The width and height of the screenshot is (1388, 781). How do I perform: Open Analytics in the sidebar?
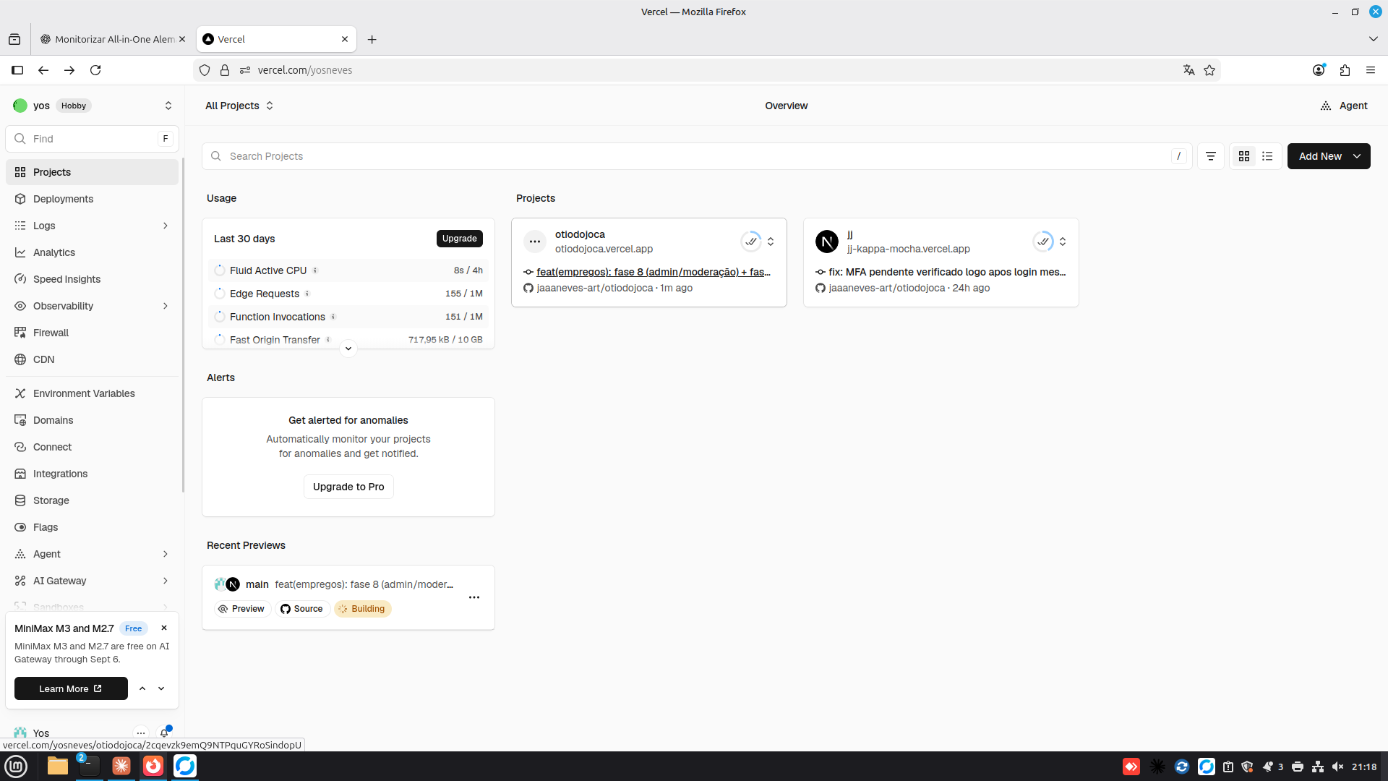click(93, 252)
